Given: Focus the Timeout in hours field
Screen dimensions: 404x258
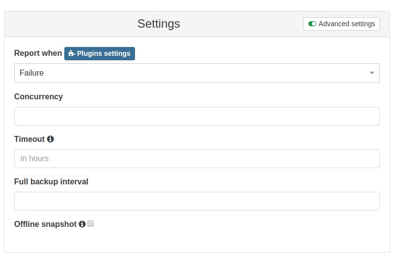Looking at the screenshot, I should click(x=197, y=159).
